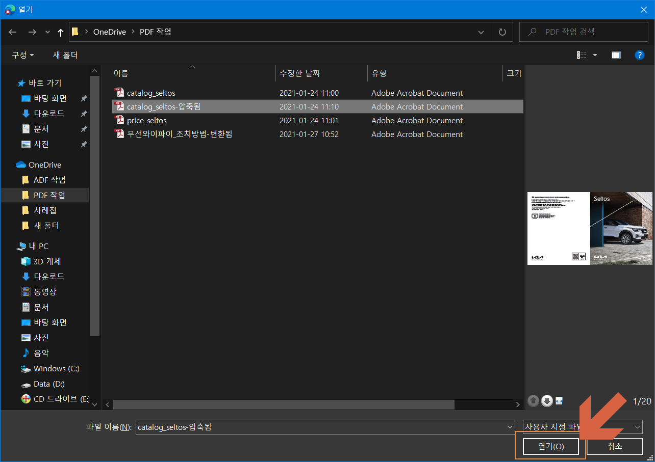
Task: Open view options dropdown arrow
Action: 595,55
